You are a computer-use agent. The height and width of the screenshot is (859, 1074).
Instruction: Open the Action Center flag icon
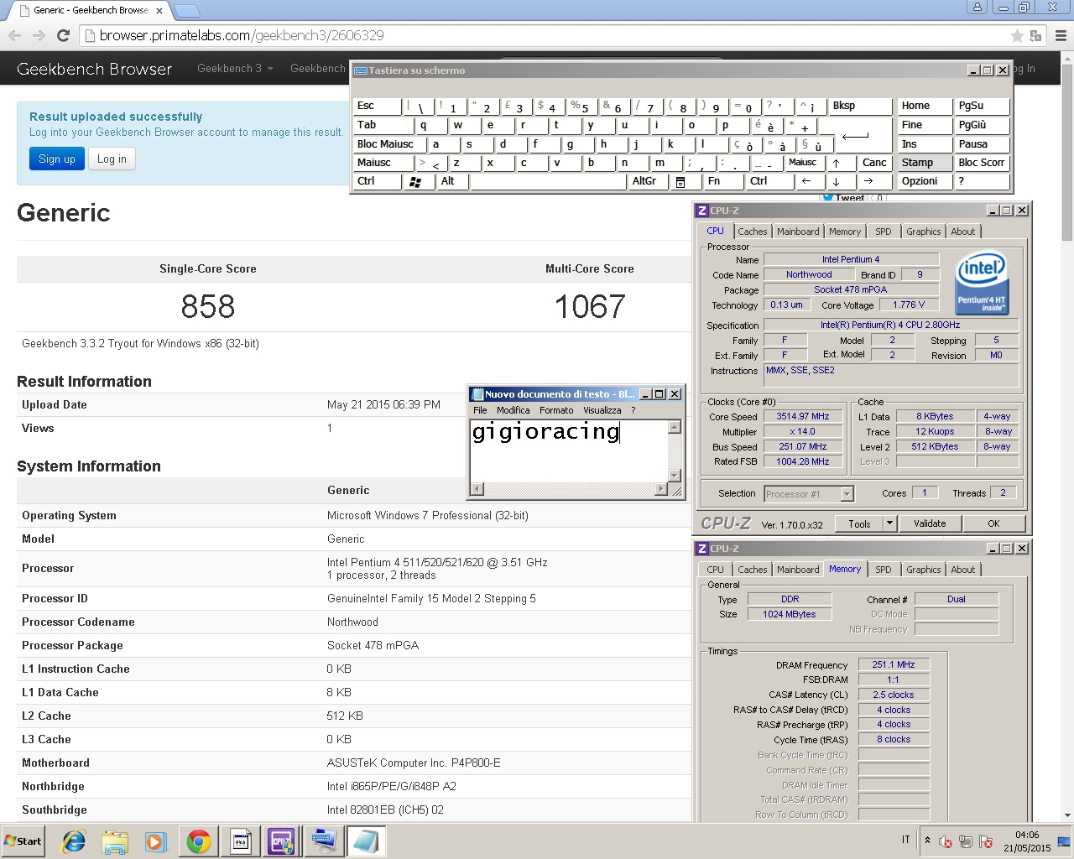click(986, 841)
